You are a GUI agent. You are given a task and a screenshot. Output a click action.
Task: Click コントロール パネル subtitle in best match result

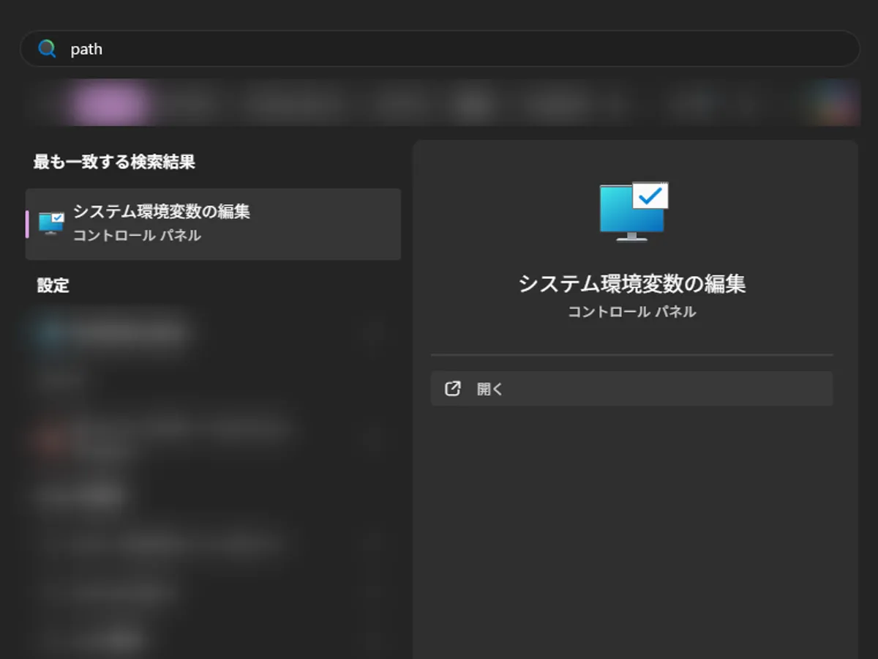(137, 236)
